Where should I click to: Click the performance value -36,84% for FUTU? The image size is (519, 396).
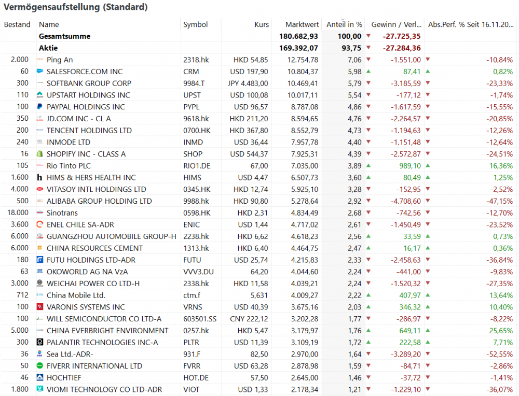tap(499, 260)
